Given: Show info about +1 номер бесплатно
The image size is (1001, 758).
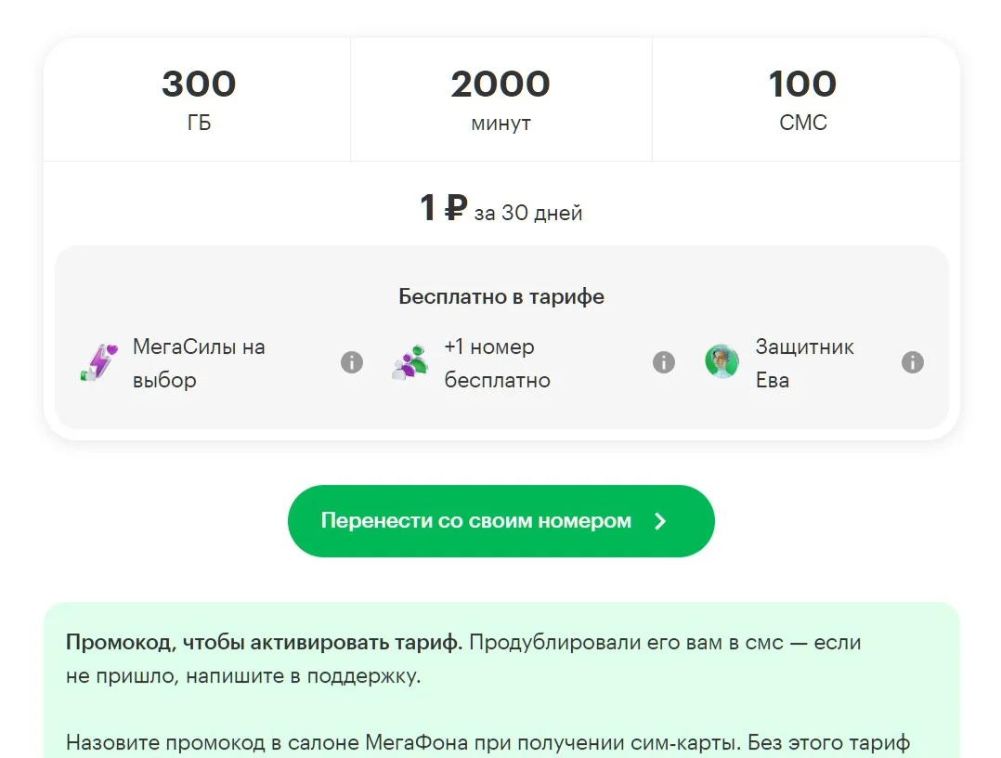Looking at the screenshot, I should point(663,362).
